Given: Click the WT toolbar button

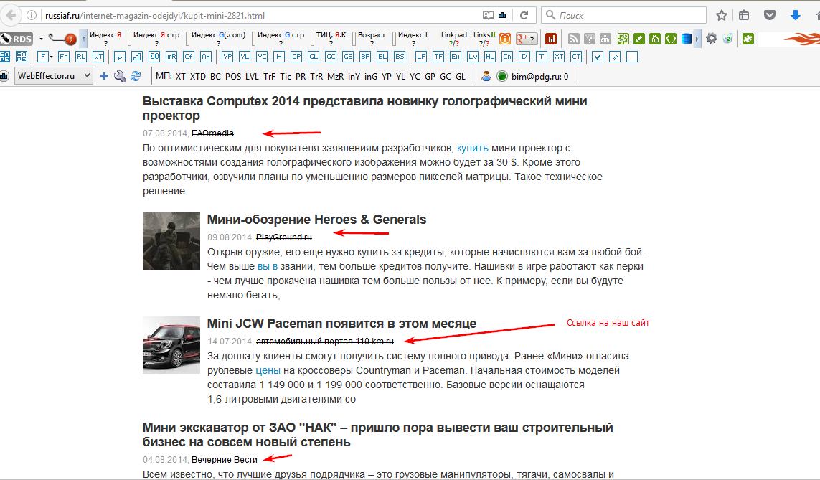Looking at the screenshot, I should [98, 57].
